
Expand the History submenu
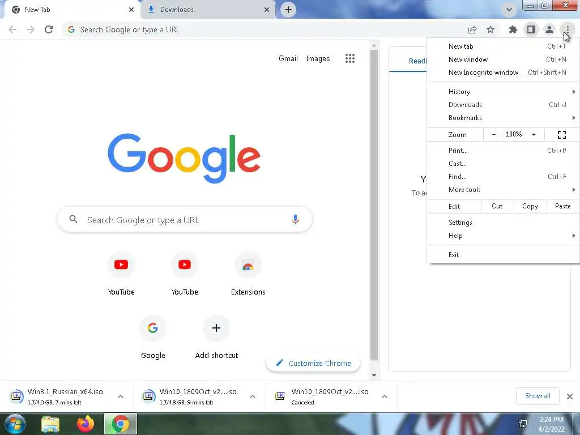pos(503,92)
